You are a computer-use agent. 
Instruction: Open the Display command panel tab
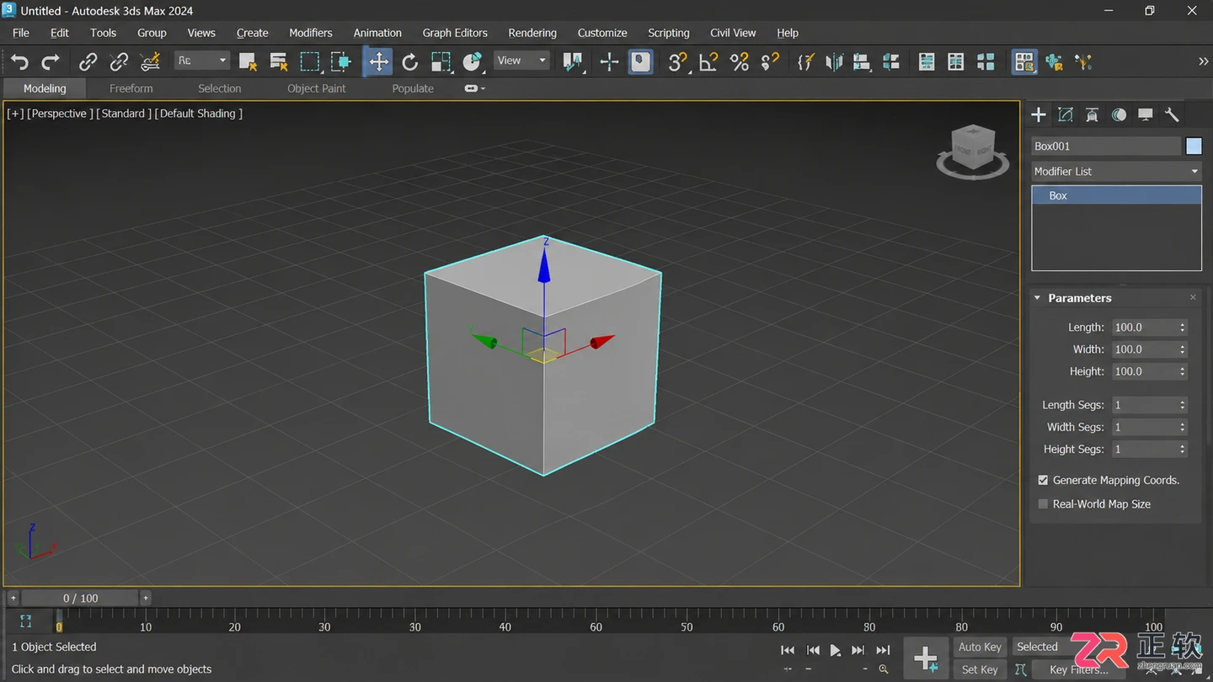tap(1146, 115)
